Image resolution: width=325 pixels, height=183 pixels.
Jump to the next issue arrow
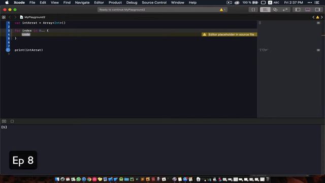tap(321, 17)
